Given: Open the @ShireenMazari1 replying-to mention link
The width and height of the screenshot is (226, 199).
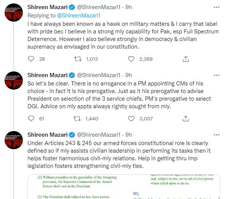Looking at the screenshot, I should pos(79,16).
